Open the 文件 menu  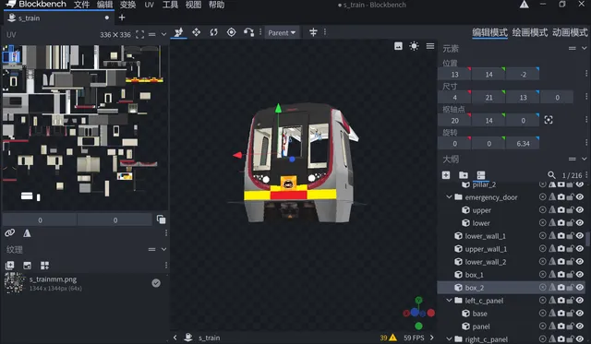coord(82,5)
